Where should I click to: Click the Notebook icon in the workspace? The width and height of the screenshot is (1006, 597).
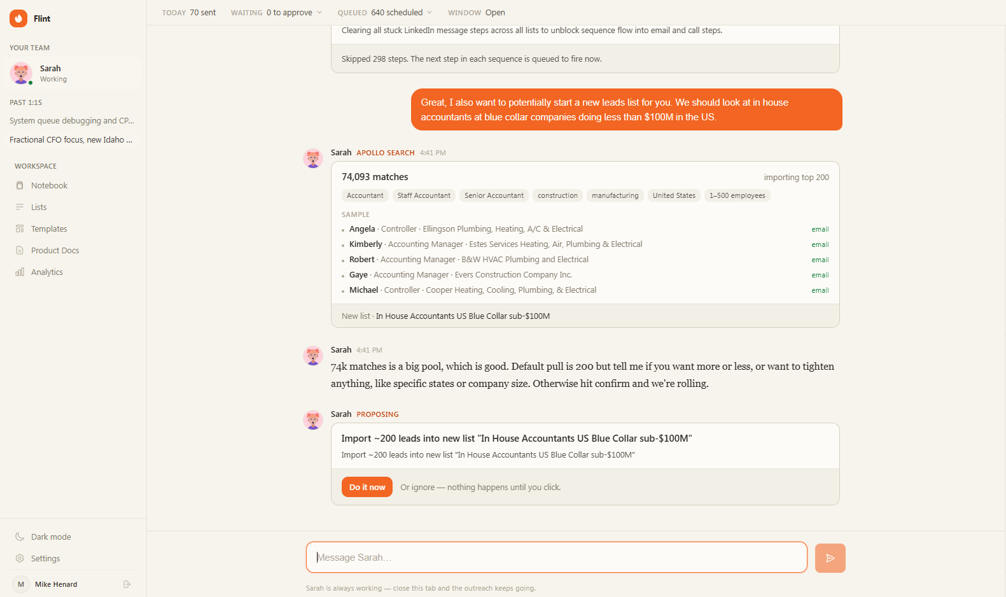20,185
